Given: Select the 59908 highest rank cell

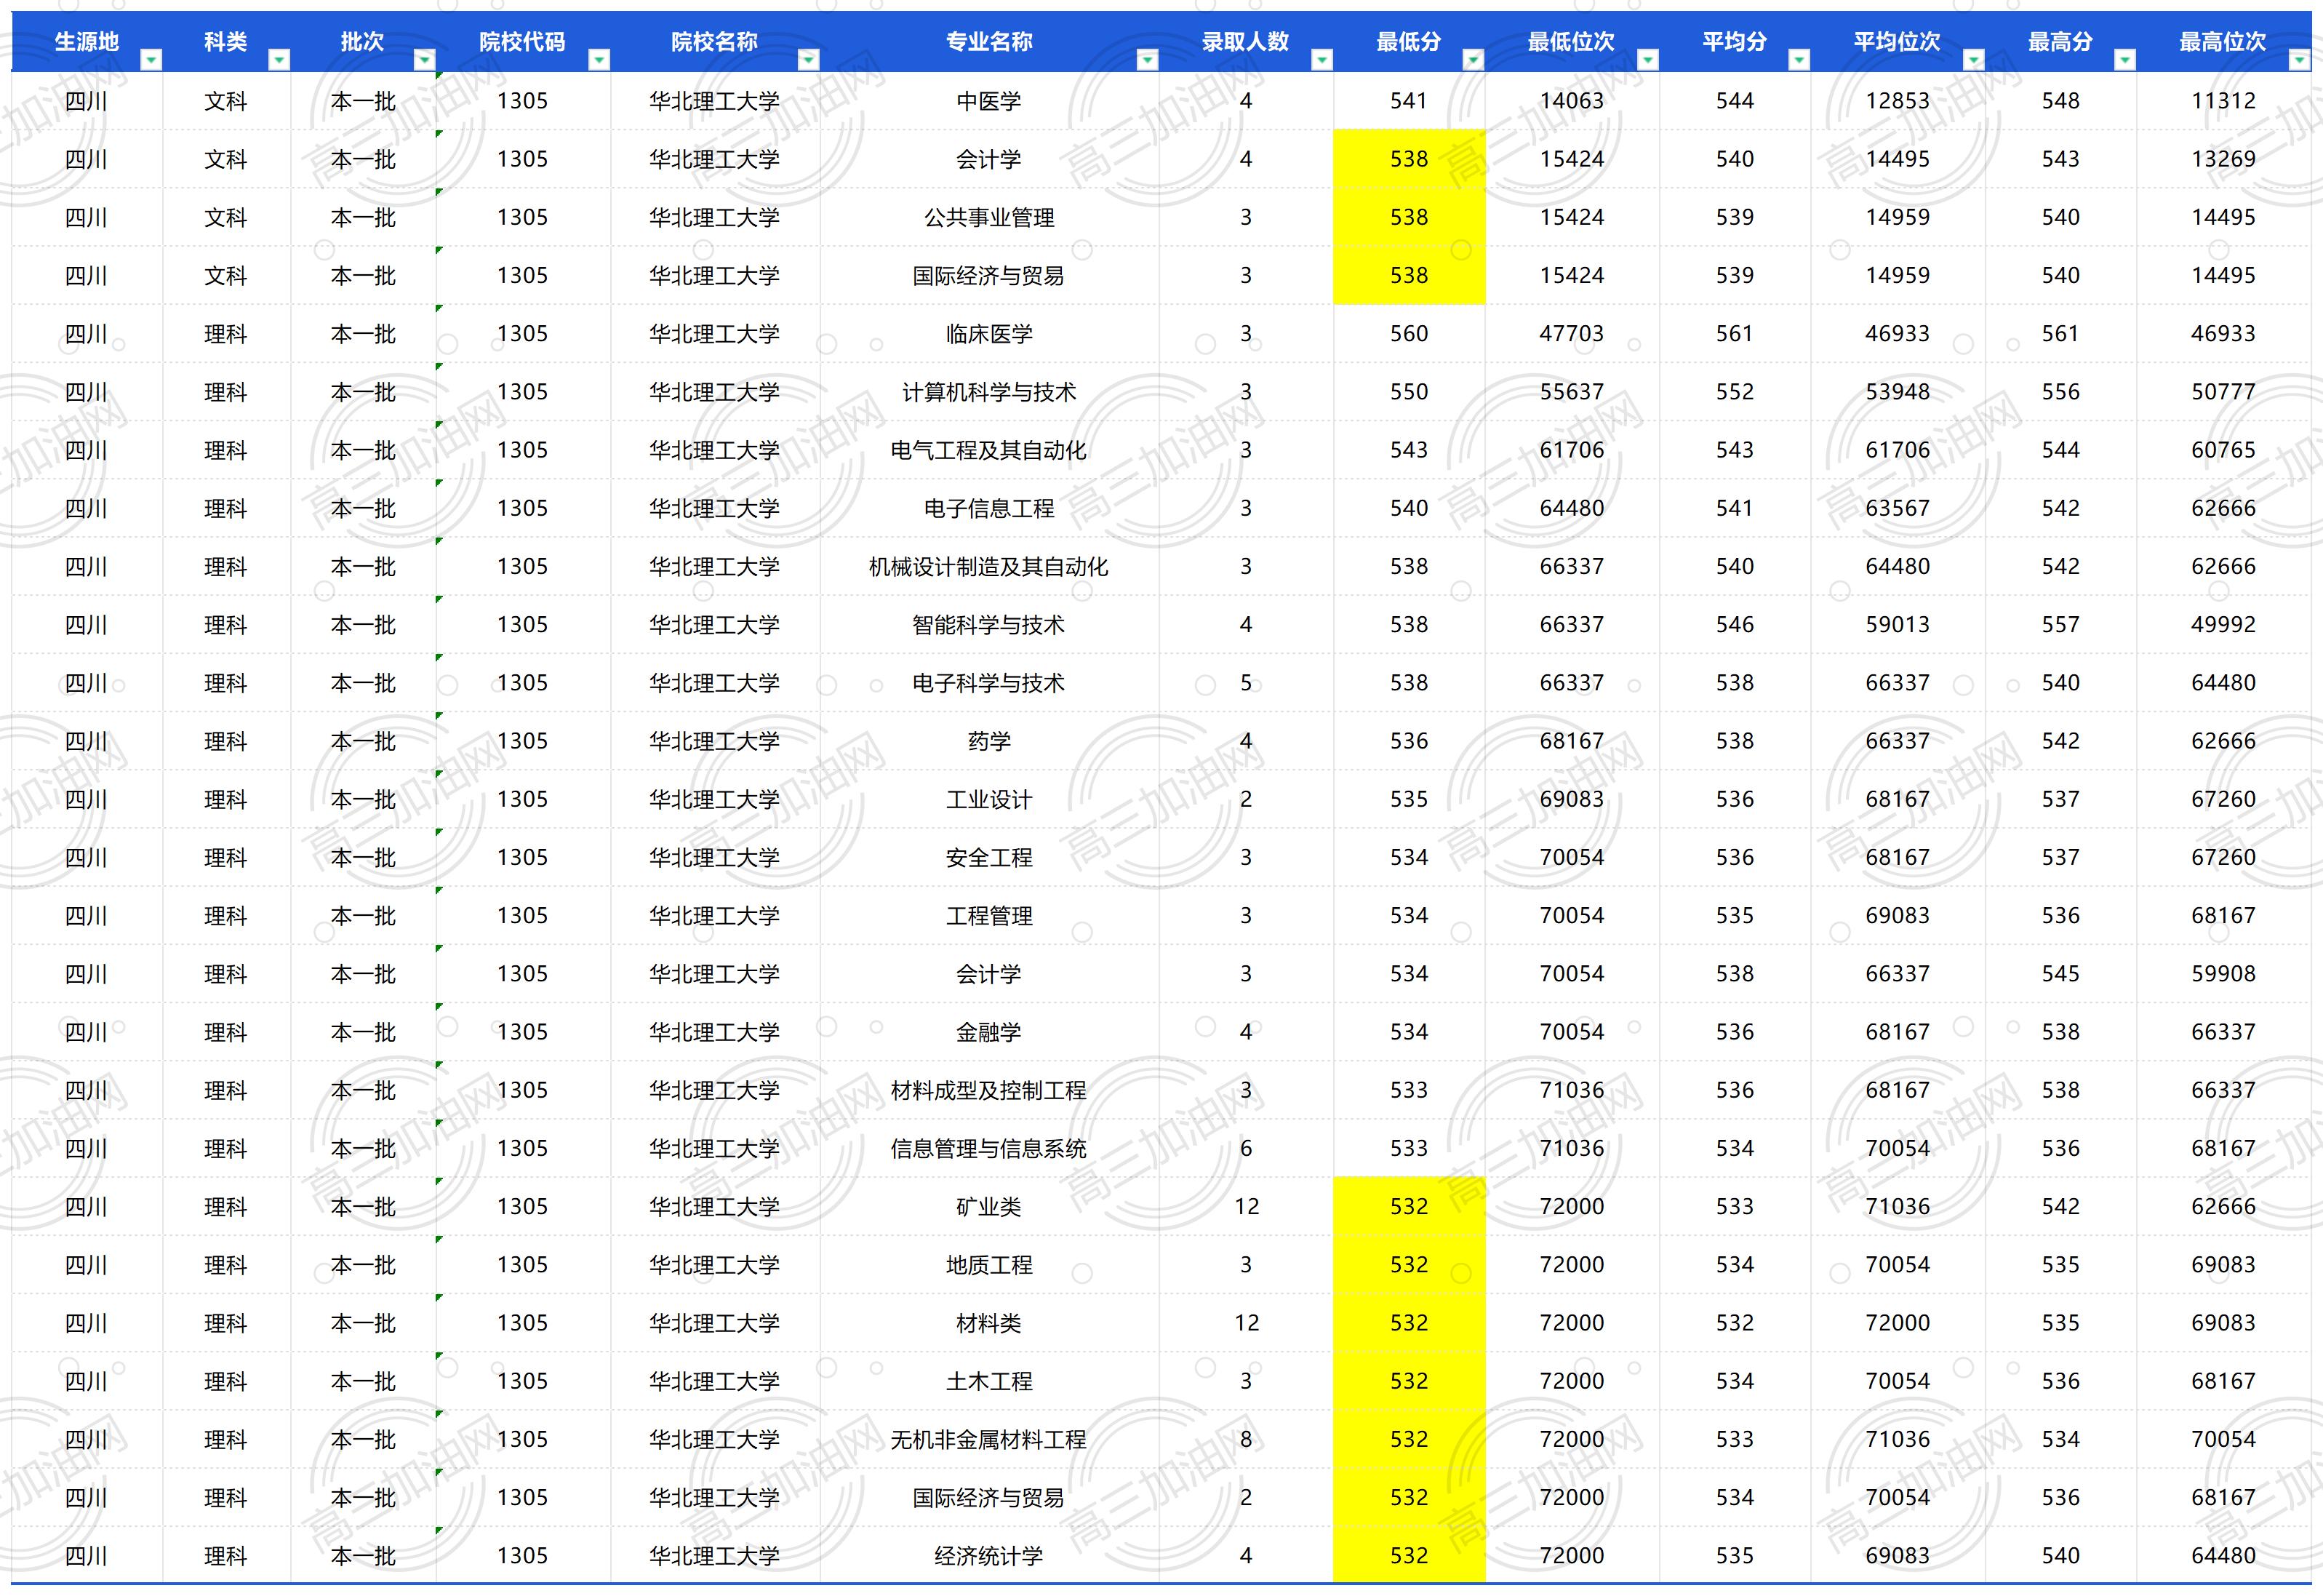Looking at the screenshot, I should tap(2223, 974).
